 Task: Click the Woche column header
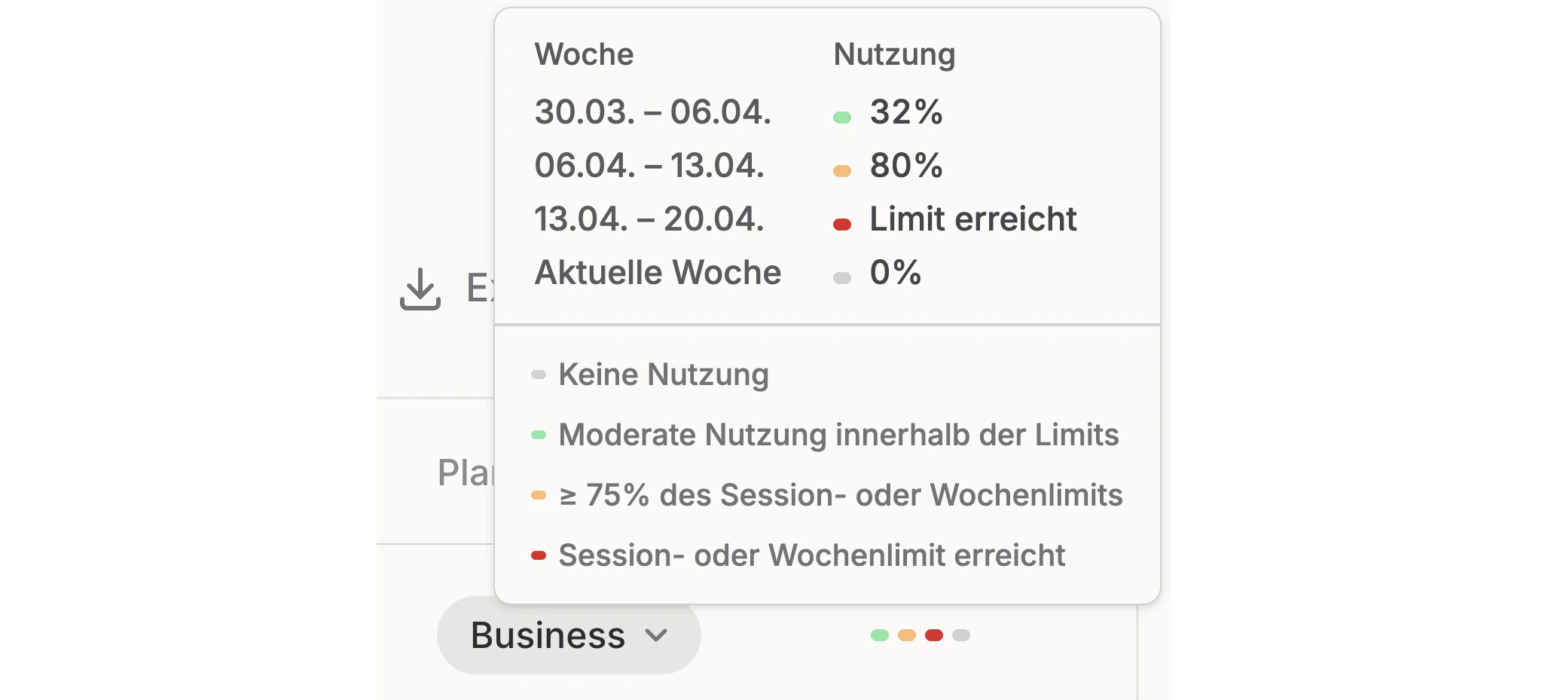pos(585,53)
